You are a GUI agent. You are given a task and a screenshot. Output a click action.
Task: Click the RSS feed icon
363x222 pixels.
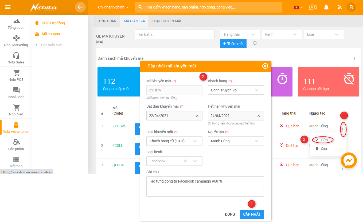pos(339,7)
